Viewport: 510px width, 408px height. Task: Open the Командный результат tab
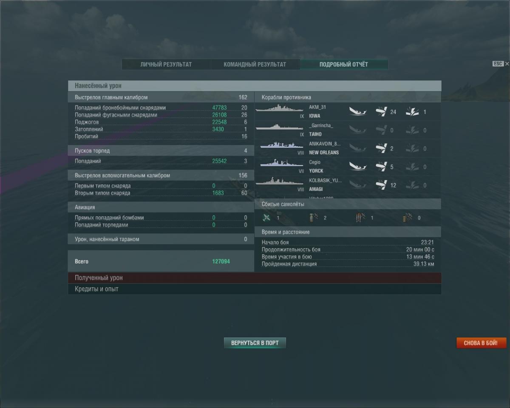pyautogui.click(x=255, y=65)
